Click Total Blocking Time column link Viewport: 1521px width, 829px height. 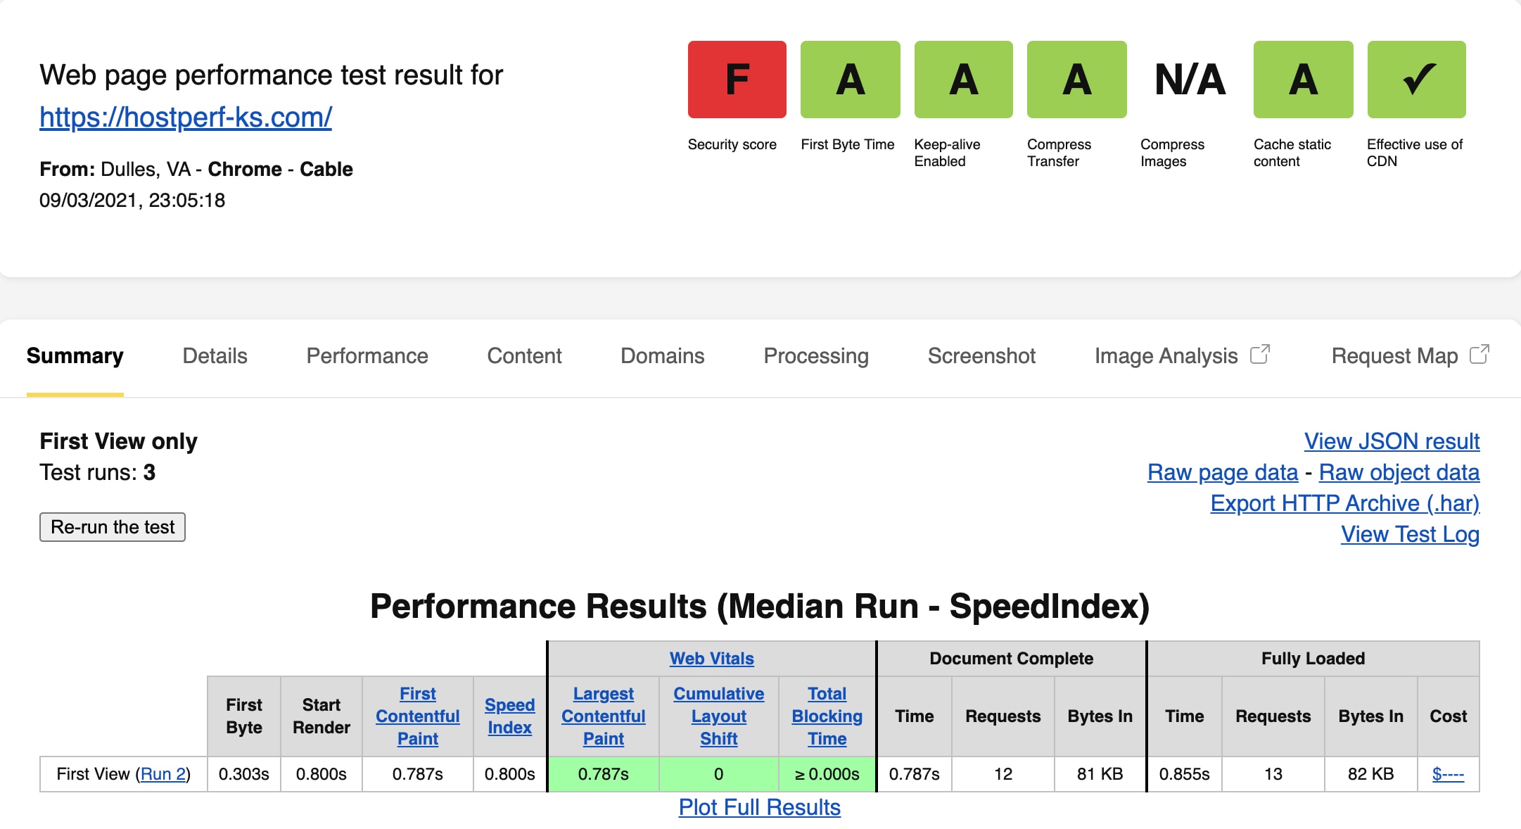pyautogui.click(x=827, y=716)
